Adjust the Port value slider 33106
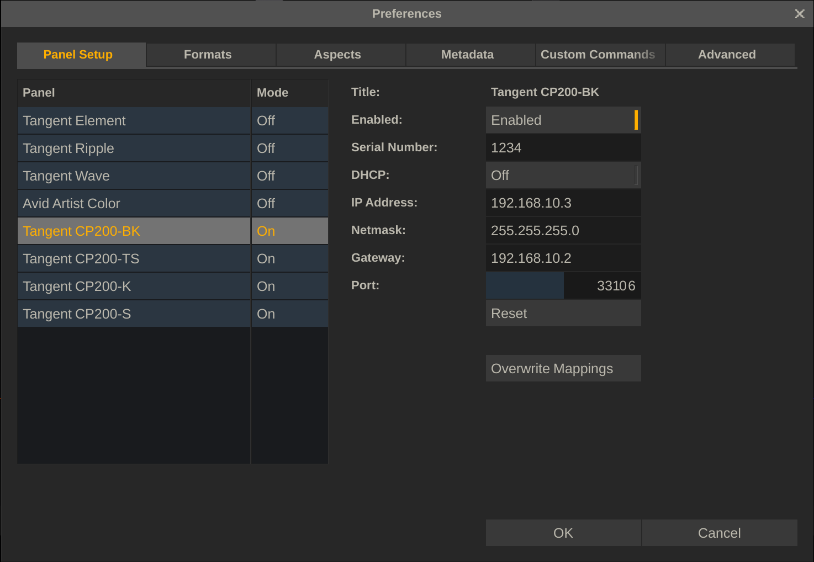Viewport: 814px width, 562px height. click(563, 285)
